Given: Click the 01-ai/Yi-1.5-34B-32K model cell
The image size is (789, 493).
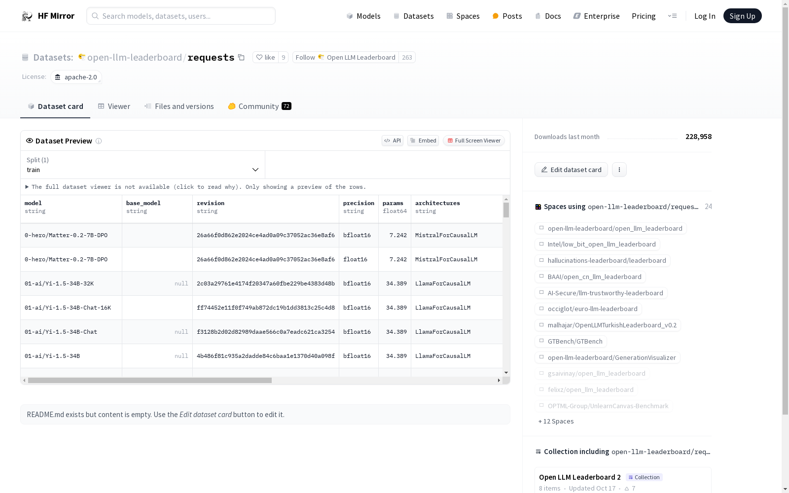Looking at the screenshot, I should tap(72, 283).
